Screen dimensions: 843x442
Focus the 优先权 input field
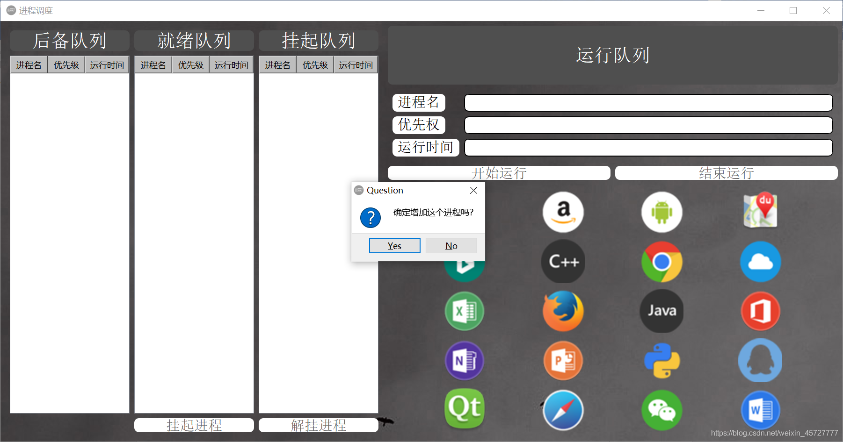pyautogui.click(x=648, y=125)
